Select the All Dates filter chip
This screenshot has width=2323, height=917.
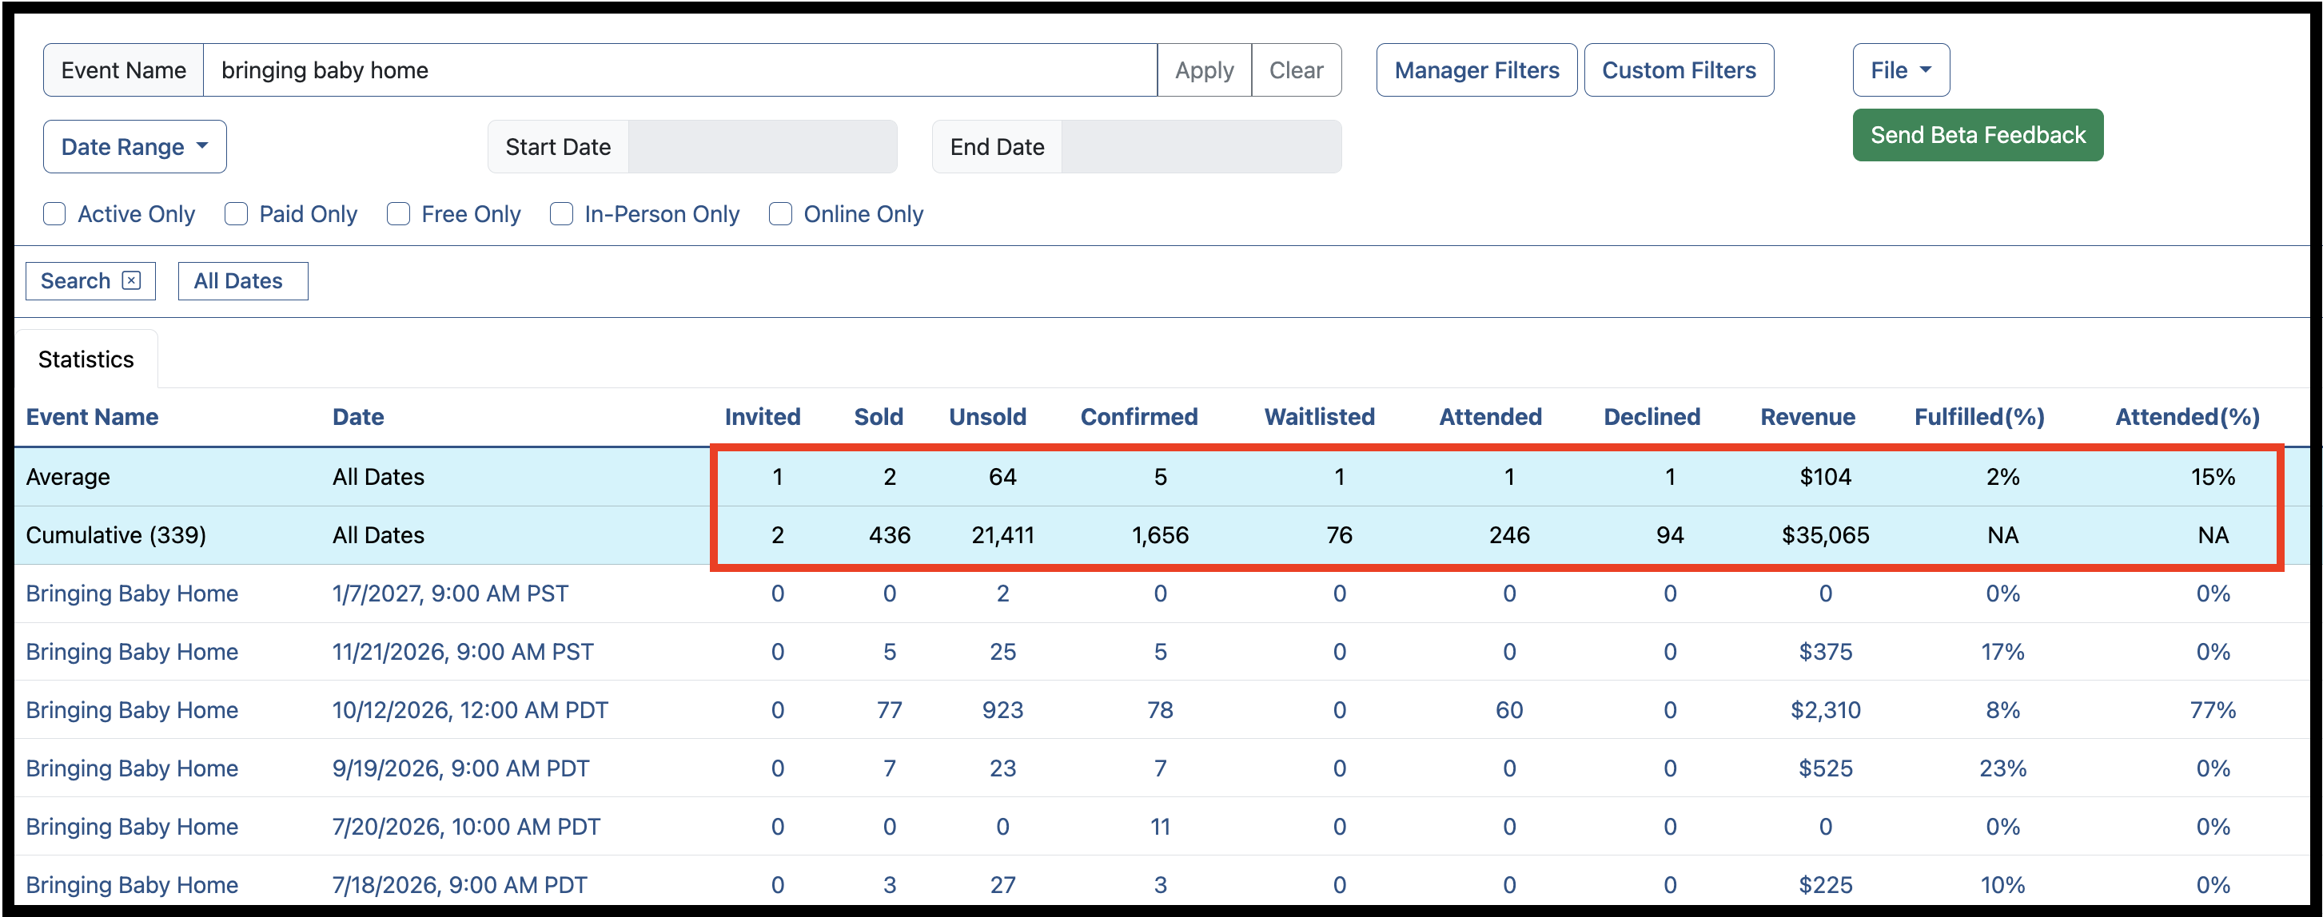242,280
